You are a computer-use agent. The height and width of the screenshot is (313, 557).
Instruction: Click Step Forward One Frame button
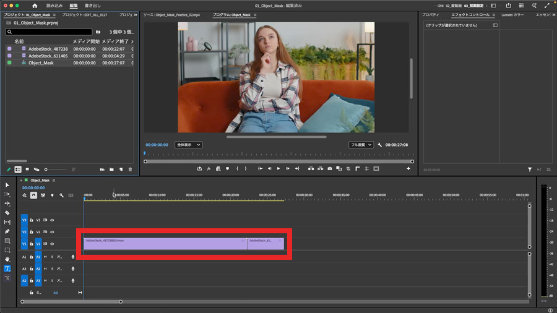pyautogui.click(x=288, y=169)
